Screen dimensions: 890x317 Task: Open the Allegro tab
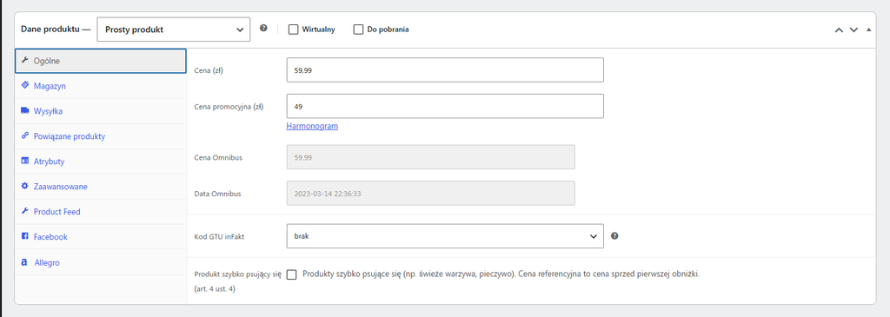click(101, 262)
